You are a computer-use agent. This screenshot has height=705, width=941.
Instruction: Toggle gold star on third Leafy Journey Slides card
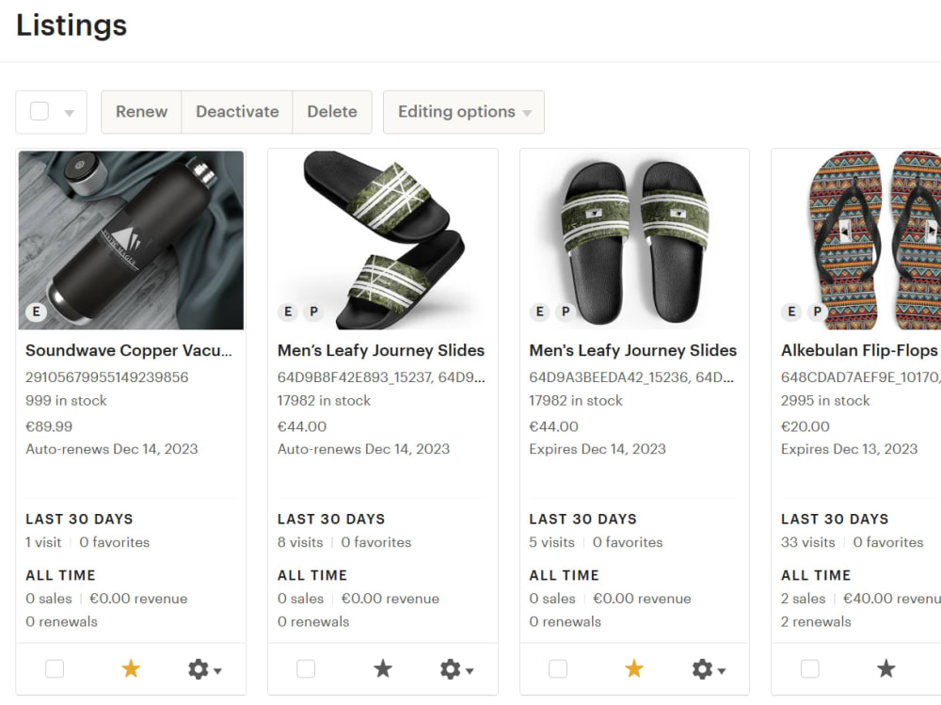click(634, 668)
